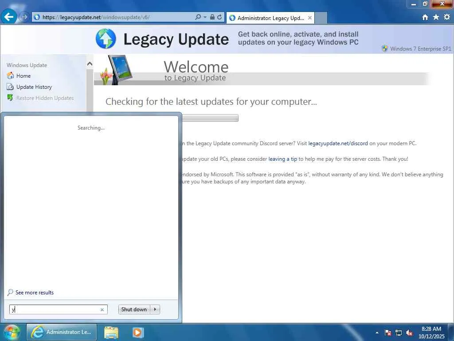
Task: Open the address bar search dropdown arrow
Action: [x=205, y=17]
